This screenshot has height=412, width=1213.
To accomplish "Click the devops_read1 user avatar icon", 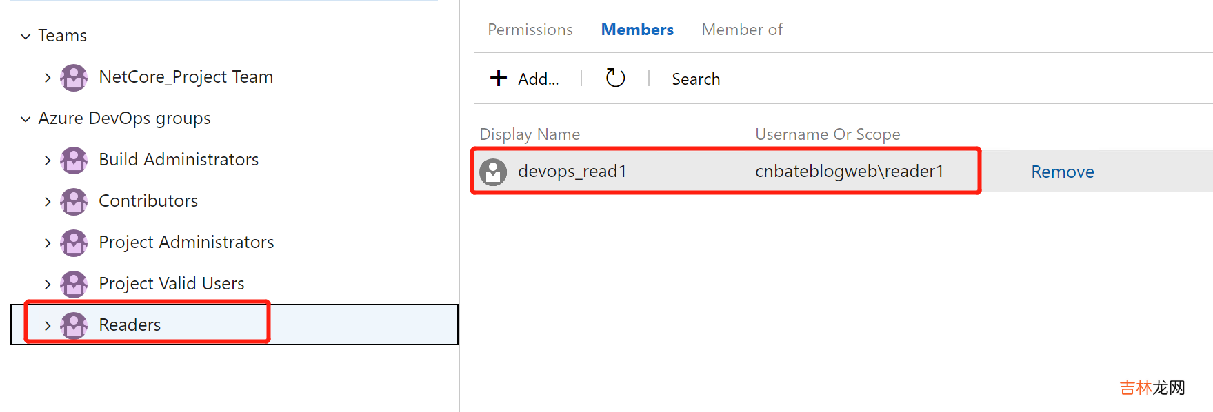I will [493, 172].
